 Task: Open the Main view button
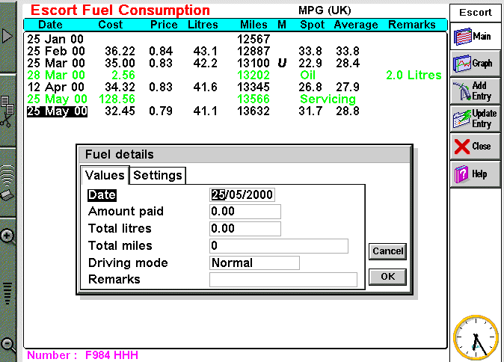click(x=475, y=37)
